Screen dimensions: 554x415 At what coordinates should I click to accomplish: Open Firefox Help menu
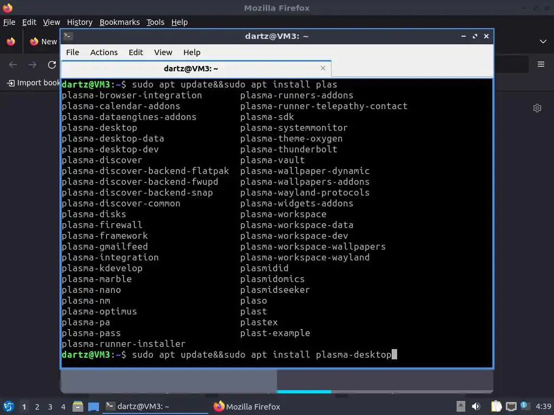tap(180, 22)
